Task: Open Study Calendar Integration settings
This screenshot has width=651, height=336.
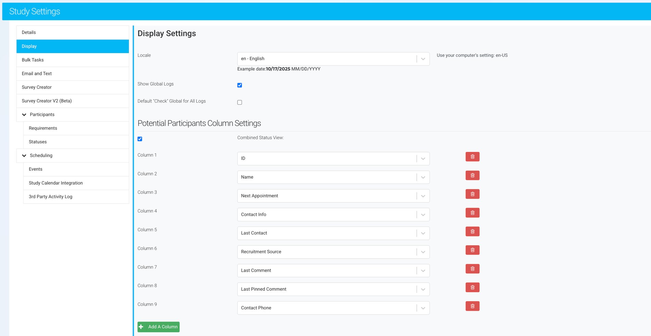Action: tap(76, 183)
